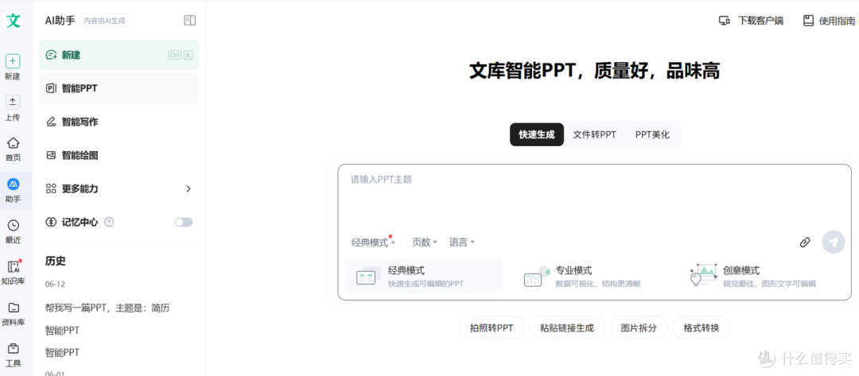The width and height of the screenshot is (859, 376).
Task: Choose the 经典模式 option card
Action: coord(424,277)
